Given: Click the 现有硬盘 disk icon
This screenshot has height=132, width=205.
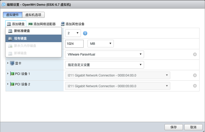Looking at the screenshot, I should [10, 38].
